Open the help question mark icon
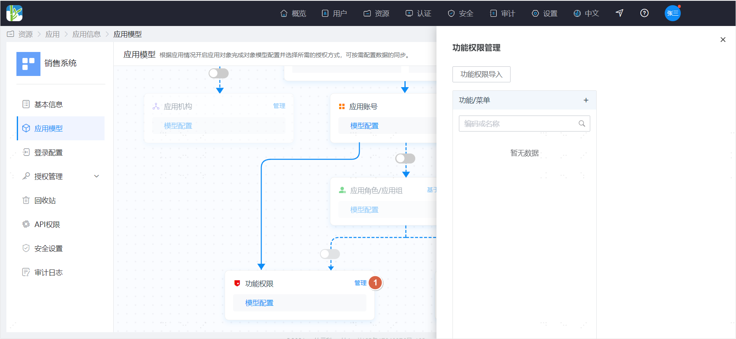Viewport: 736px width, 339px height. (644, 13)
